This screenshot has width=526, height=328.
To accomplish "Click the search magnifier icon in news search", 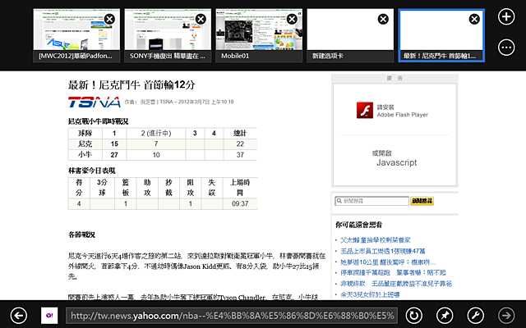I will (339, 201).
